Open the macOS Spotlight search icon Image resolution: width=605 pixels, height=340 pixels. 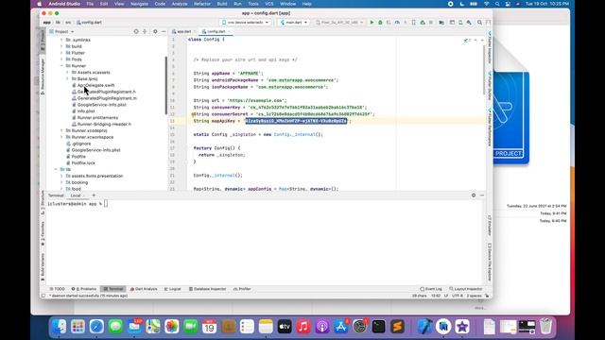click(497, 4)
